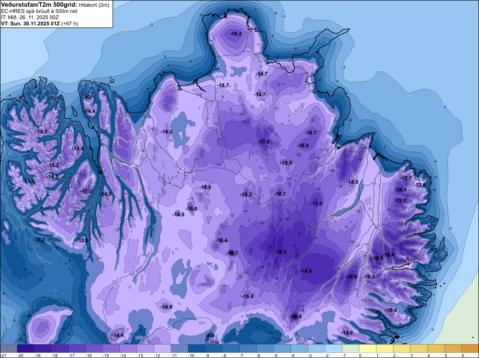Click the orange legend swatch labeled 6
The width and height of the screenshot is (479, 358).
[x=470, y=348]
